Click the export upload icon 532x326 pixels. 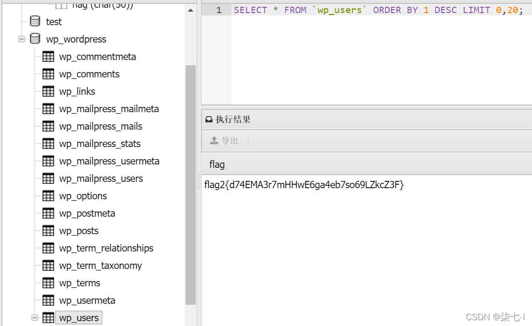tap(214, 141)
